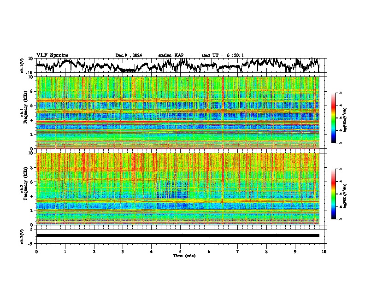
Task: Click the "-7" label on ch.2 color scale
Action: point(340,219)
